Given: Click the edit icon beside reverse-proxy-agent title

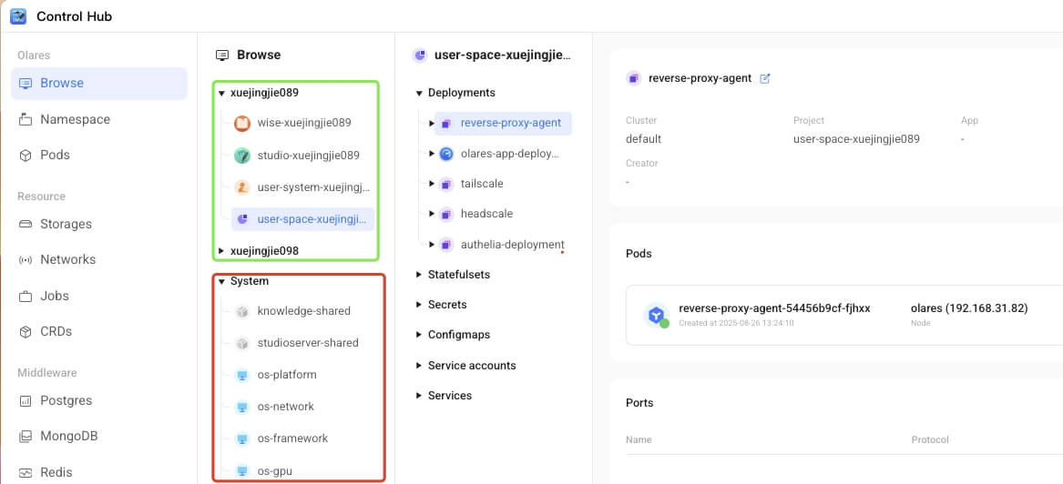Looking at the screenshot, I should (765, 78).
